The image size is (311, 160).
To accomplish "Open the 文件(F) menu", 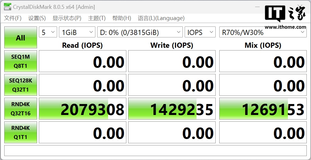I will [x=13, y=18].
